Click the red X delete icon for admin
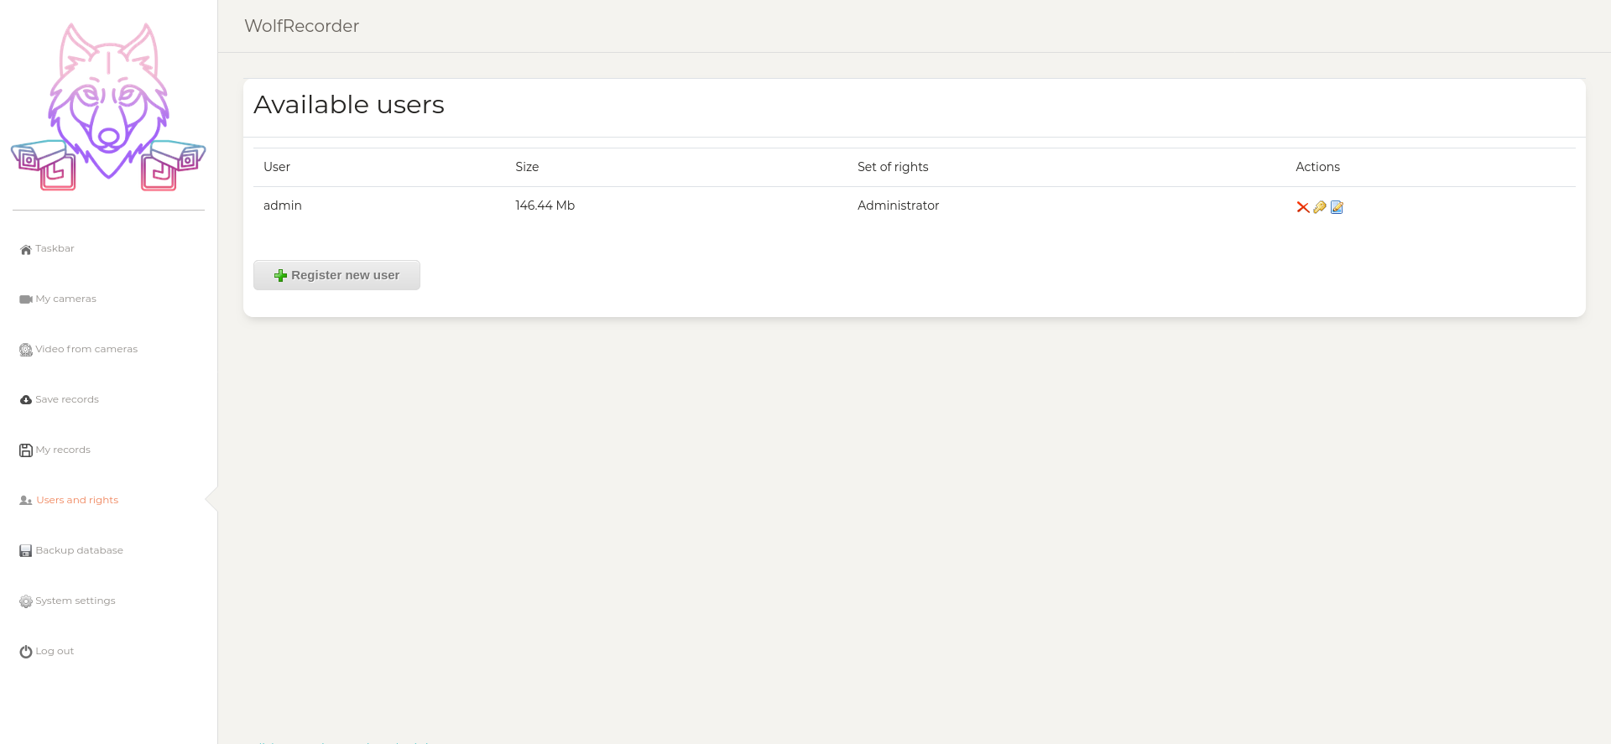This screenshot has width=1611, height=744. point(1302,207)
